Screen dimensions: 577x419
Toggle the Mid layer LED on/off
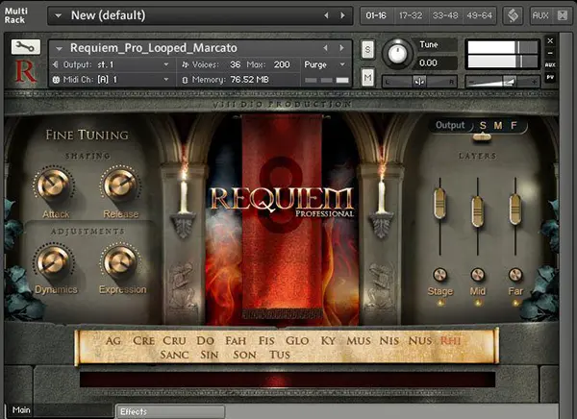point(478,303)
